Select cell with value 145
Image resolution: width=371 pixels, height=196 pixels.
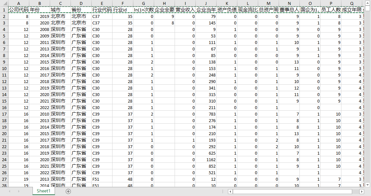(206, 23)
